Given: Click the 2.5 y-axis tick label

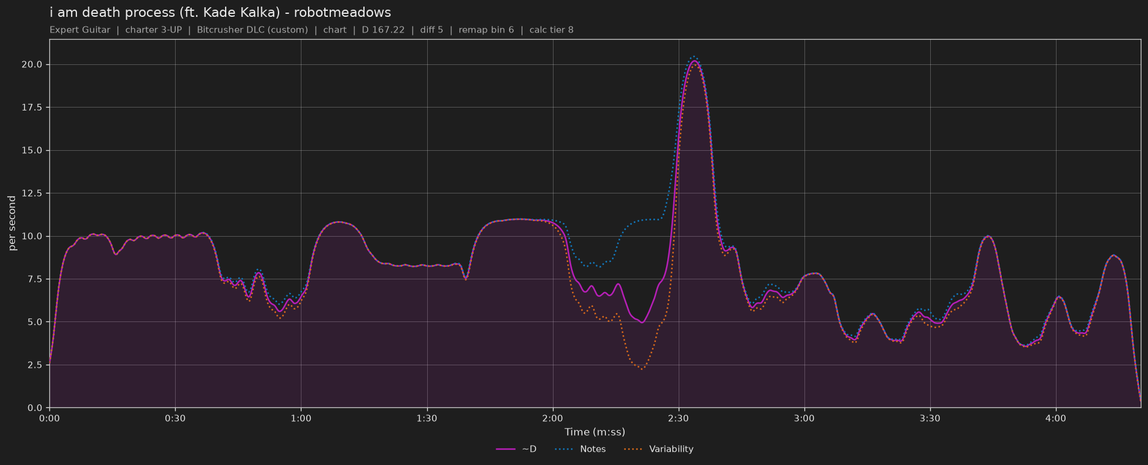Looking at the screenshot, I should [x=34, y=365].
